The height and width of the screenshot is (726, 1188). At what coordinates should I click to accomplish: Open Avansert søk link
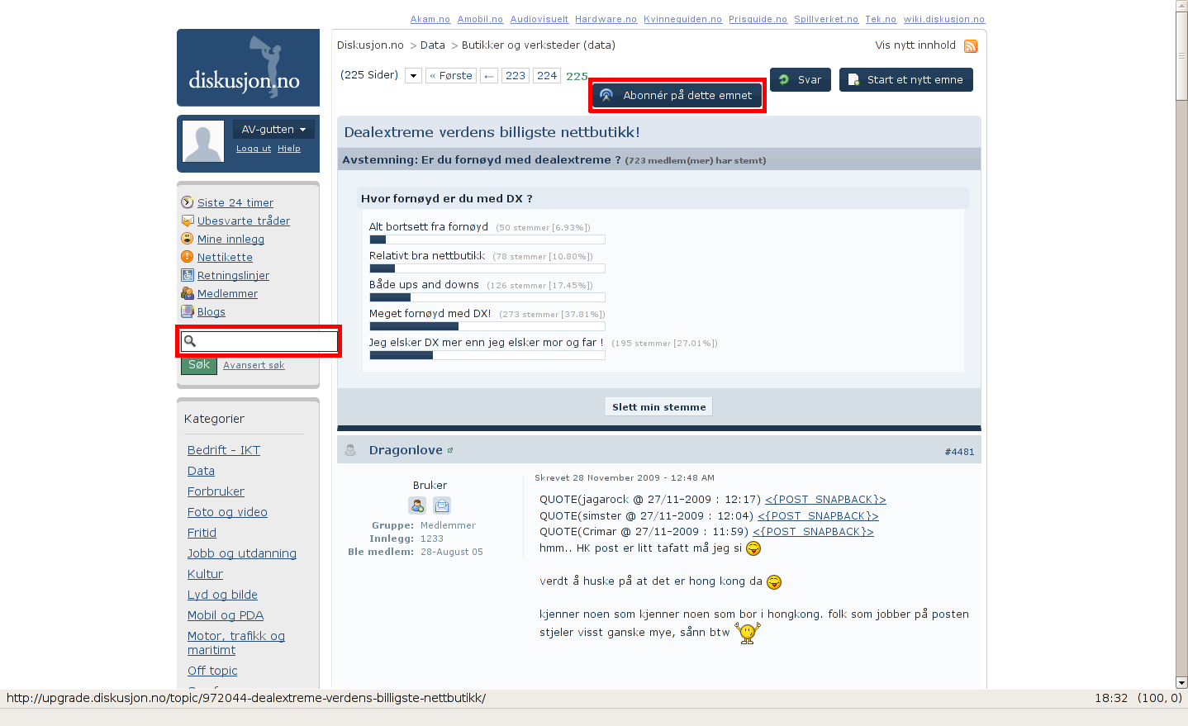click(x=254, y=365)
